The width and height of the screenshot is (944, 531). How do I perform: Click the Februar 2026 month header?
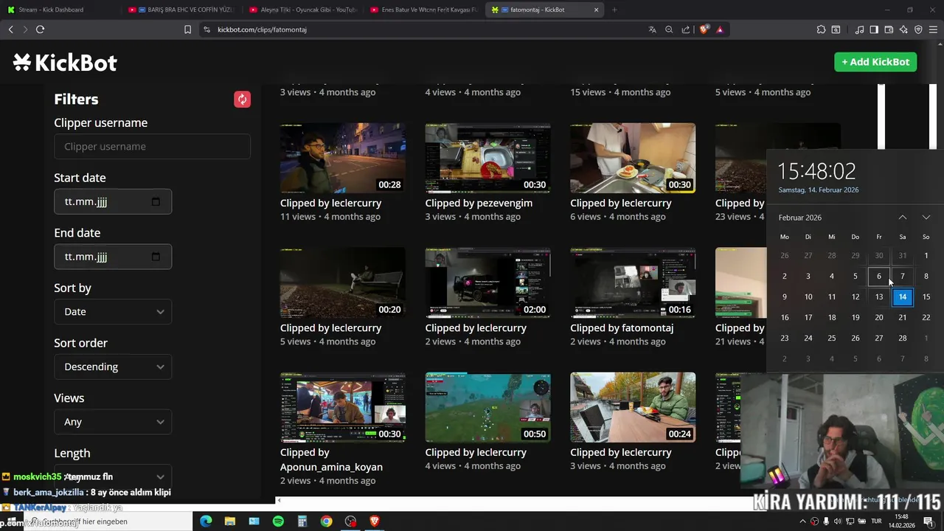click(800, 218)
